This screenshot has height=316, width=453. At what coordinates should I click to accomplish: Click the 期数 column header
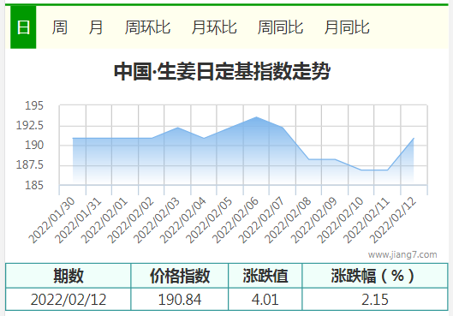(x=69, y=276)
